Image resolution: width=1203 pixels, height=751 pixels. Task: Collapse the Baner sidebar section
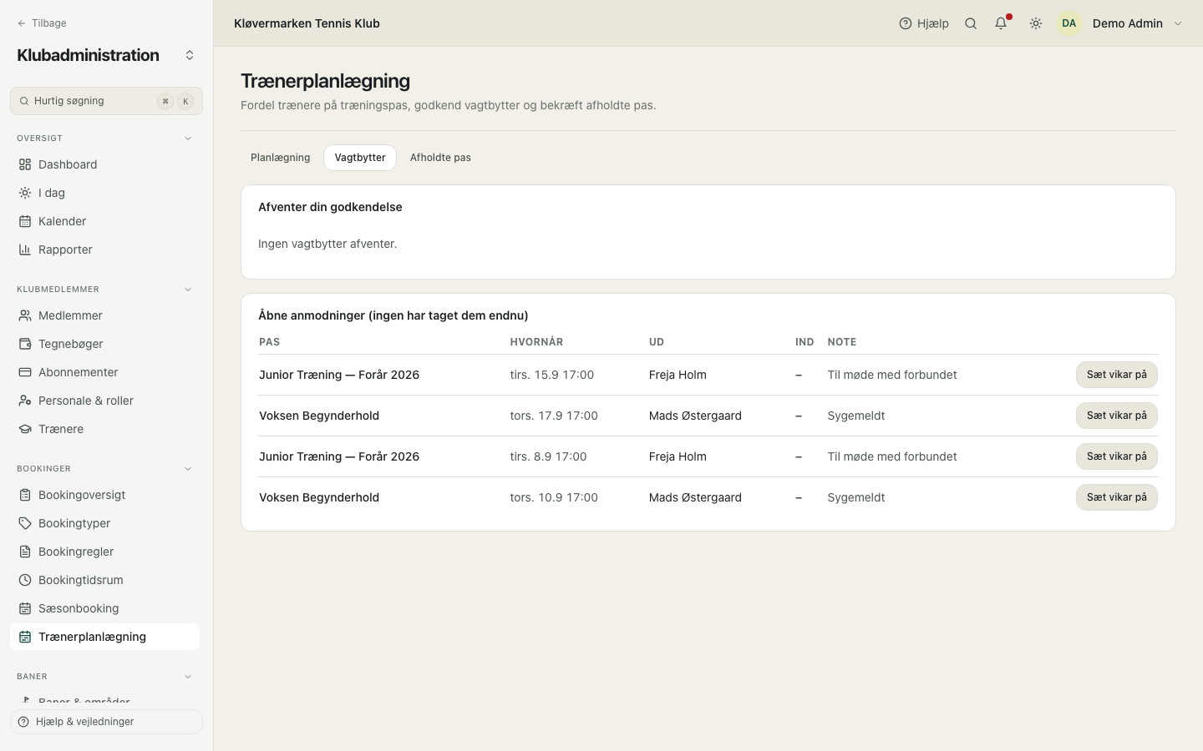pos(188,677)
